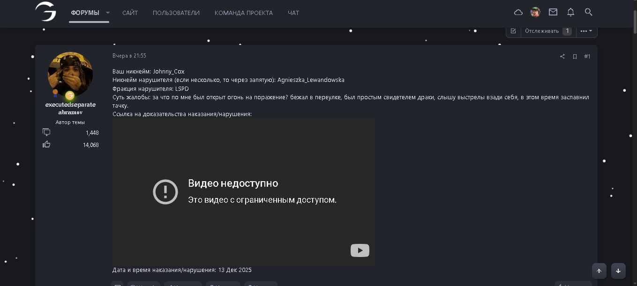Go to the САЙТ menu item
Image resolution: width=637 pixels, height=286 pixels.
tap(130, 13)
